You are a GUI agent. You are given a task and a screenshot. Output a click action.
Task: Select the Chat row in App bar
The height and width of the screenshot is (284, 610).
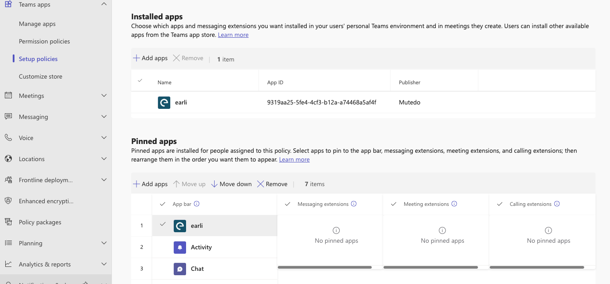(x=215, y=269)
